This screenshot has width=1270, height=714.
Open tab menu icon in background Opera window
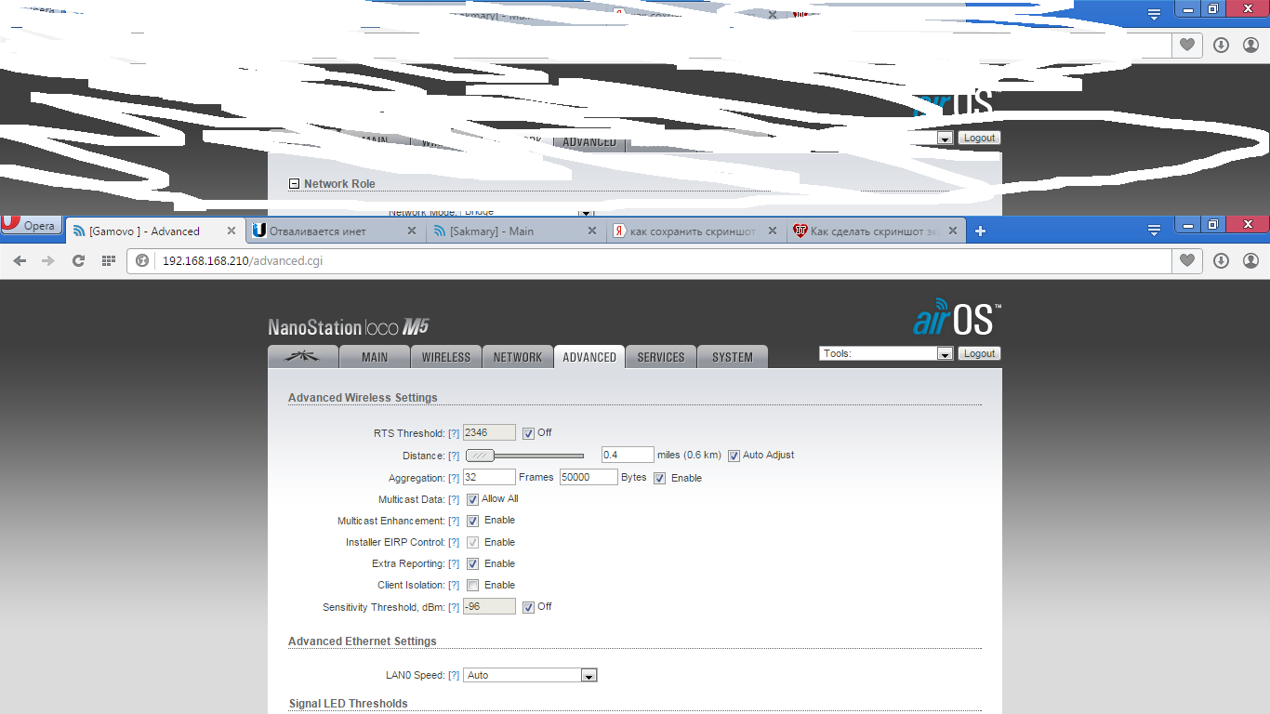tap(1154, 14)
